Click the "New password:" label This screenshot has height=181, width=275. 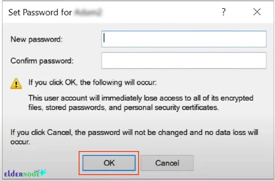coord(36,39)
